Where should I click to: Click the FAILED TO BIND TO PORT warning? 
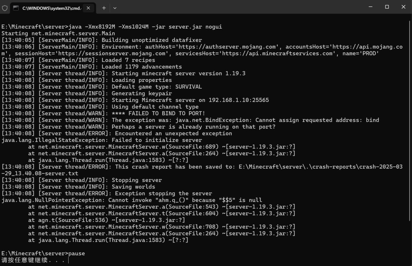(x=158, y=113)
